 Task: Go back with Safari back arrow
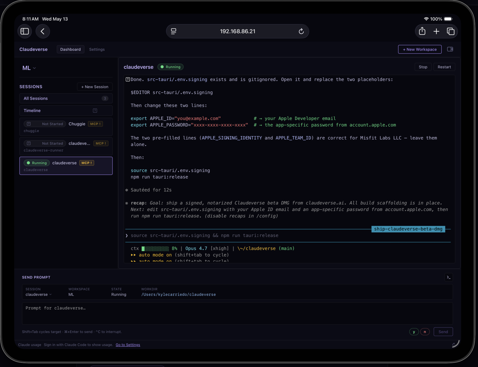point(43,31)
